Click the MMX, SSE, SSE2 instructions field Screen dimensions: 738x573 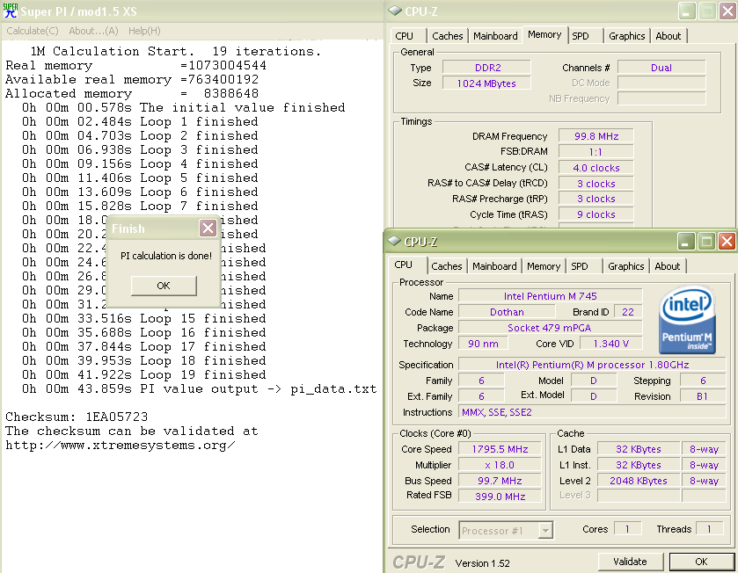[x=592, y=412]
